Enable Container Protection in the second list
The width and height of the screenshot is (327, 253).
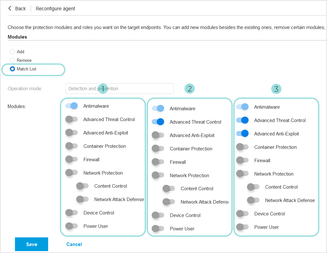tap(158, 148)
